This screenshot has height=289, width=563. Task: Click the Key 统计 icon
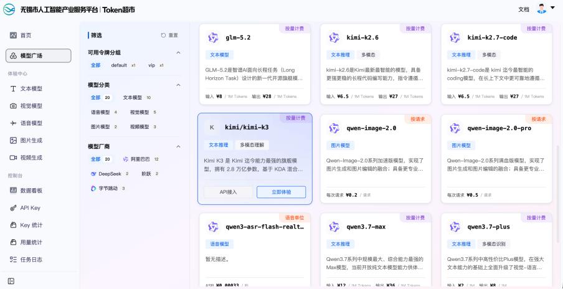13,225
